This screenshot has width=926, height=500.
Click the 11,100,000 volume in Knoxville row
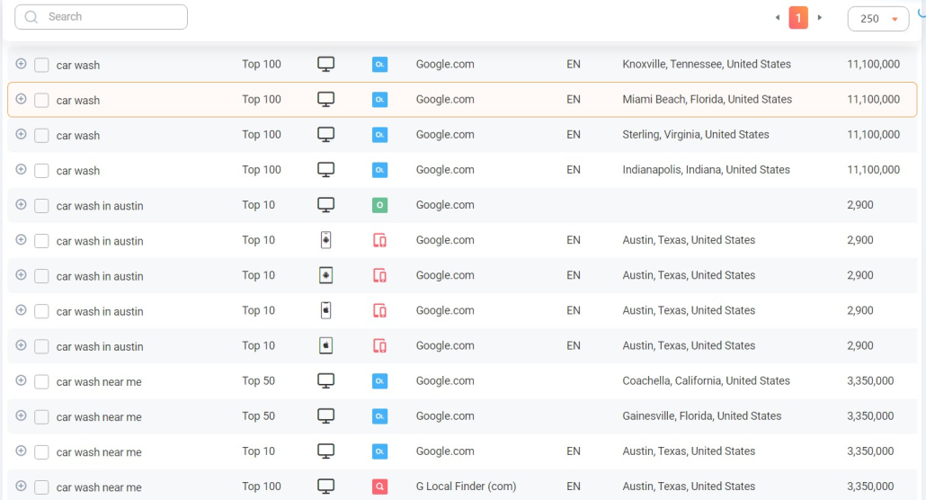pyautogui.click(x=874, y=64)
